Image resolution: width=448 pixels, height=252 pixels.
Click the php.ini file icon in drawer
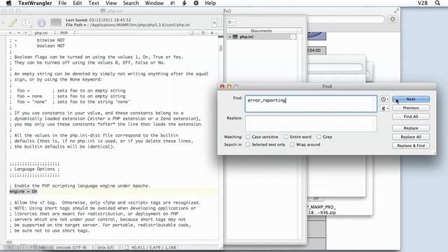point(235,37)
